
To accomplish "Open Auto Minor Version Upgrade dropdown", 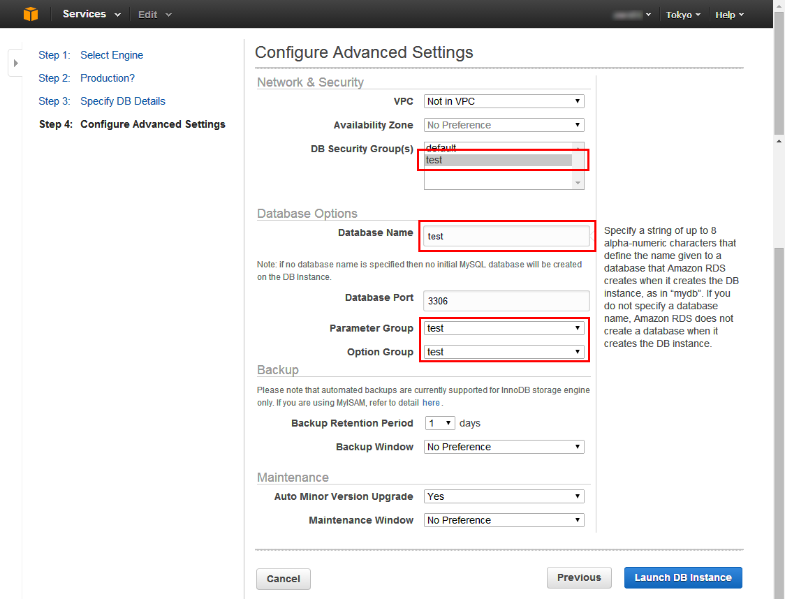I will pos(504,496).
